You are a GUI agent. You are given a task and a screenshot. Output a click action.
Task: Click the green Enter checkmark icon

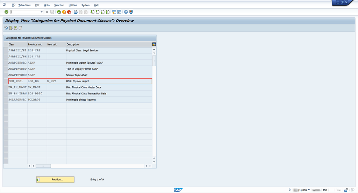6,12
